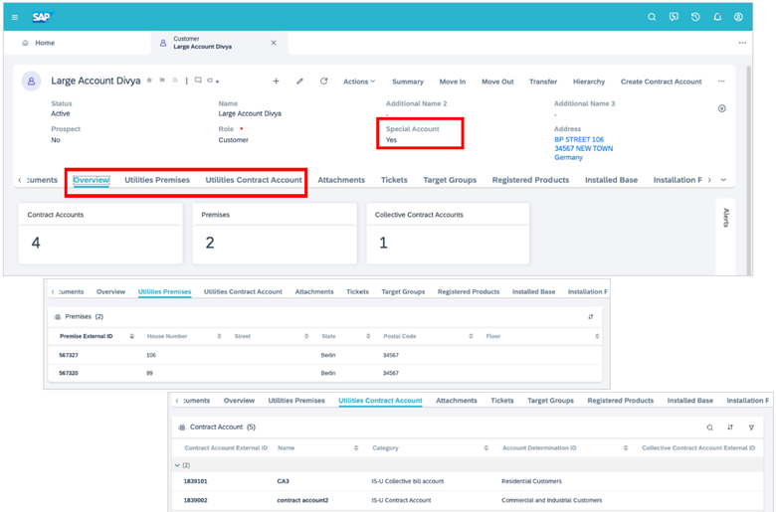The image size is (776, 512).
Task: Click the add tag icon in customer header
Action: 213,81
